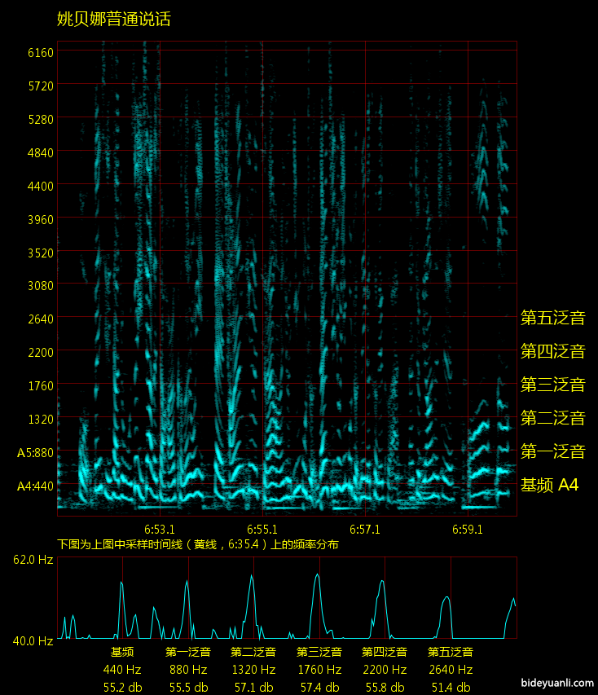Screen dimensions: 598x695
Task: Click the 6:53.1 time axis marker
Action: [x=159, y=529]
